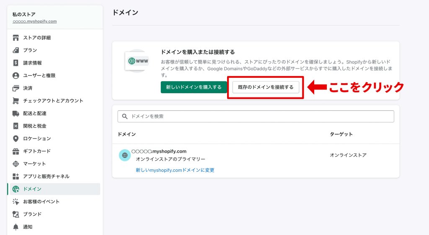Click the payments card icon

[16, 88]
